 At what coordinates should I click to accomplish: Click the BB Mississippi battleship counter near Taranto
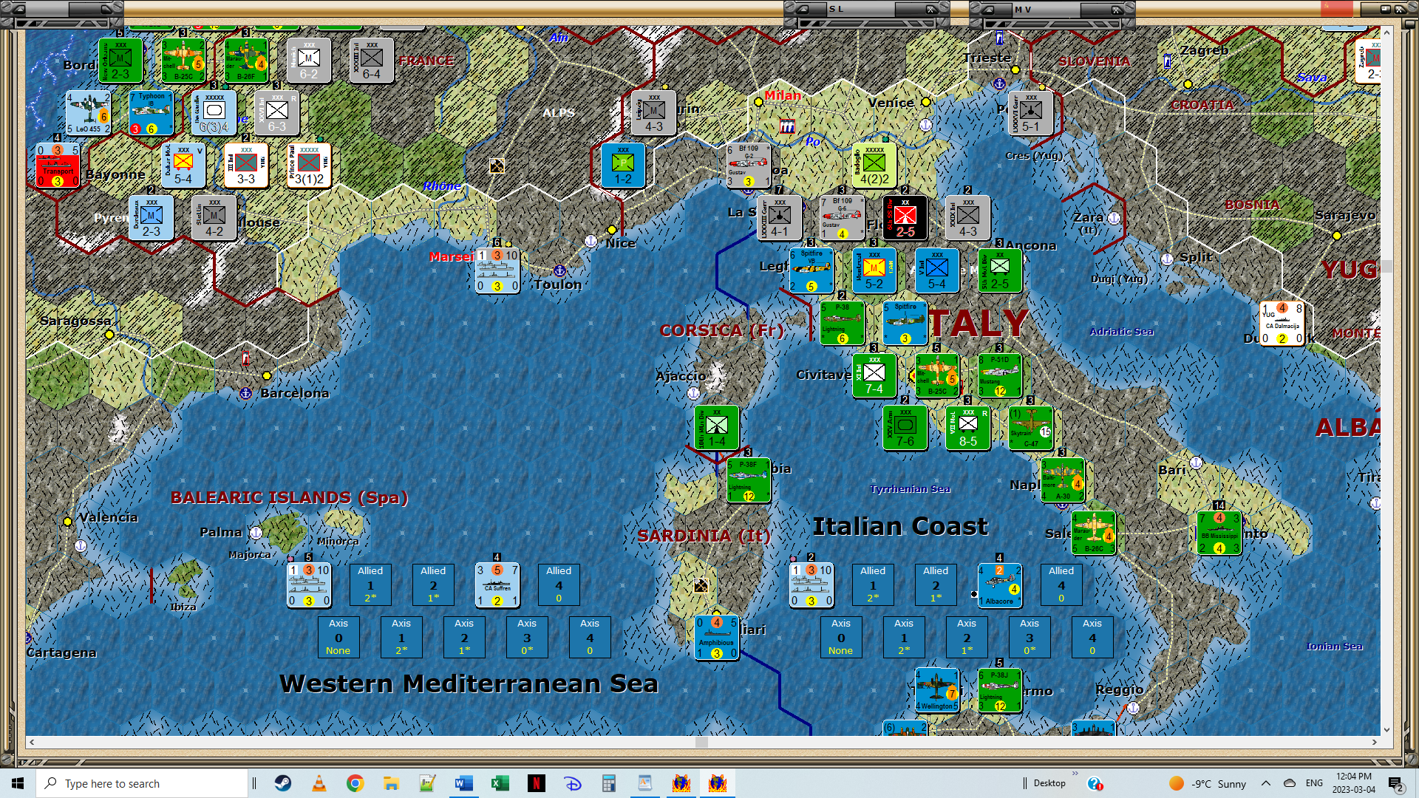click(x=1219, y=533)
